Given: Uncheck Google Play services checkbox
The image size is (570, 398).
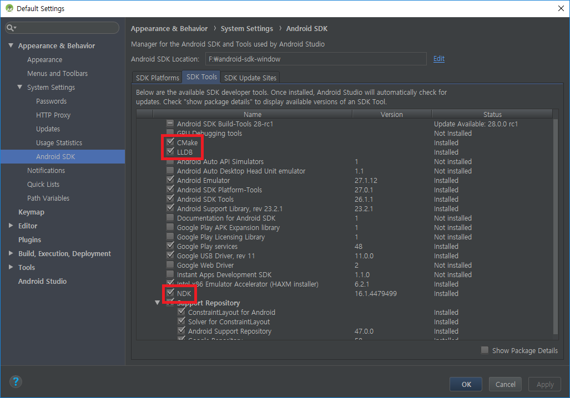Looking at the screenshot, I should pyautogui.click(x=170, y=246).
